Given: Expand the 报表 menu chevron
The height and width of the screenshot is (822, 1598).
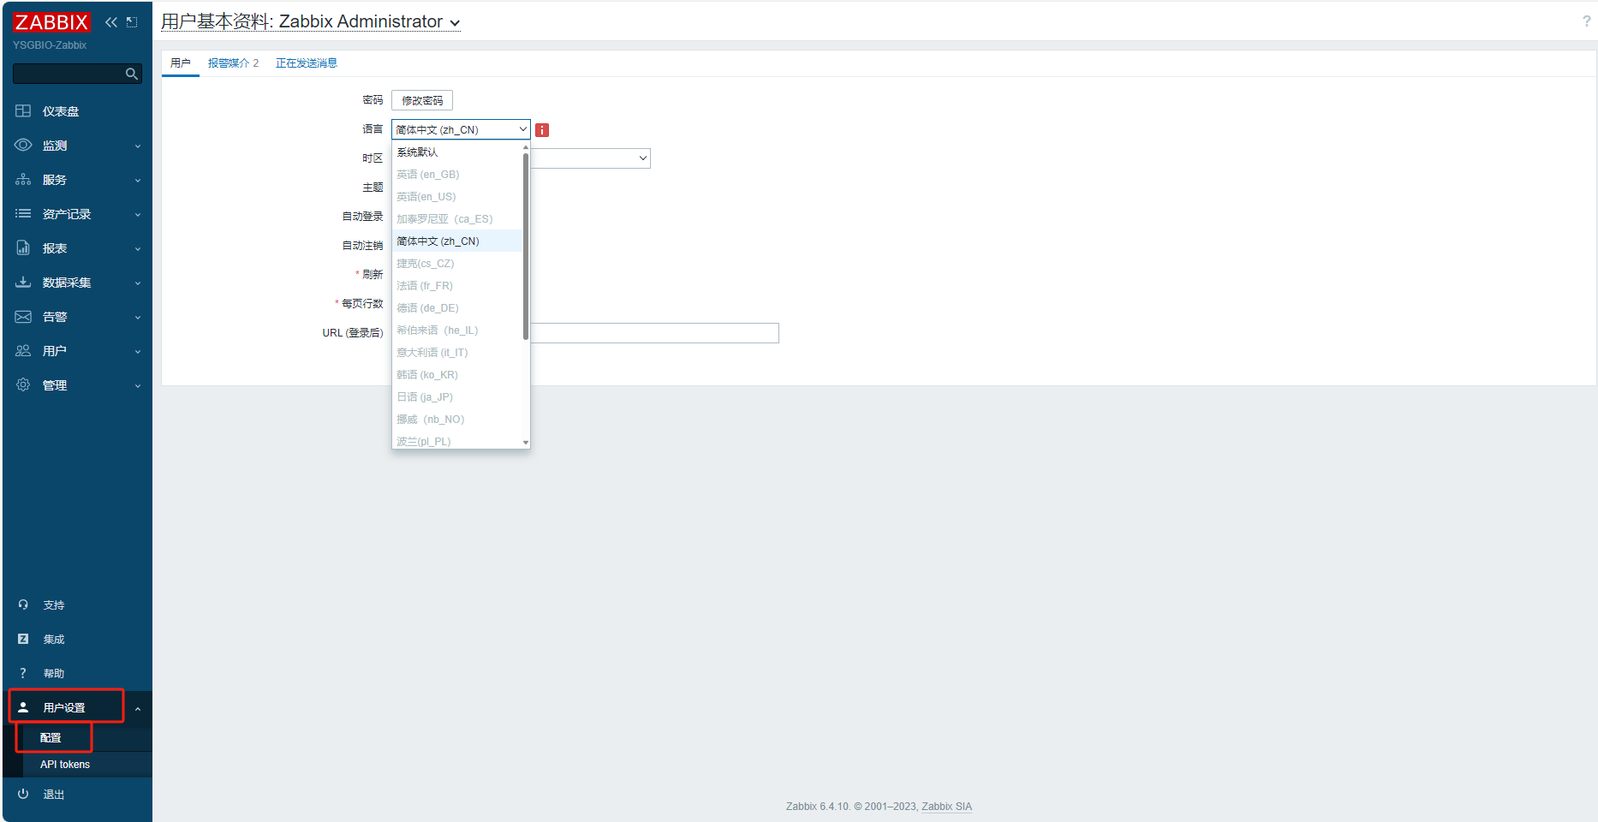Looking at the screenshot, I should pos(138,249).
